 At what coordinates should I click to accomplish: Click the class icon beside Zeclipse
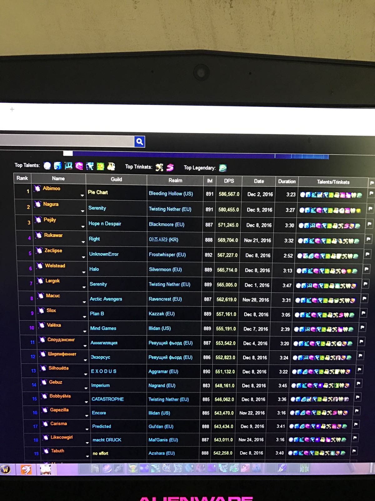(39, 250)
